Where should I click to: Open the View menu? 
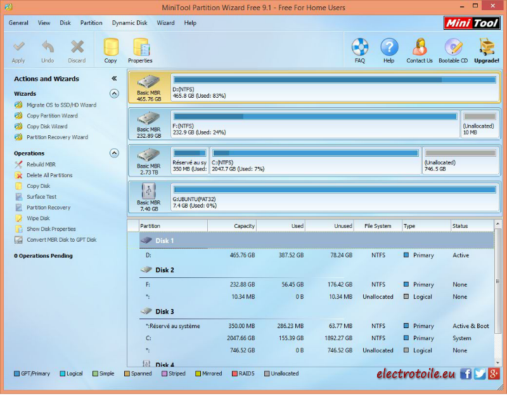pos(44,23)
